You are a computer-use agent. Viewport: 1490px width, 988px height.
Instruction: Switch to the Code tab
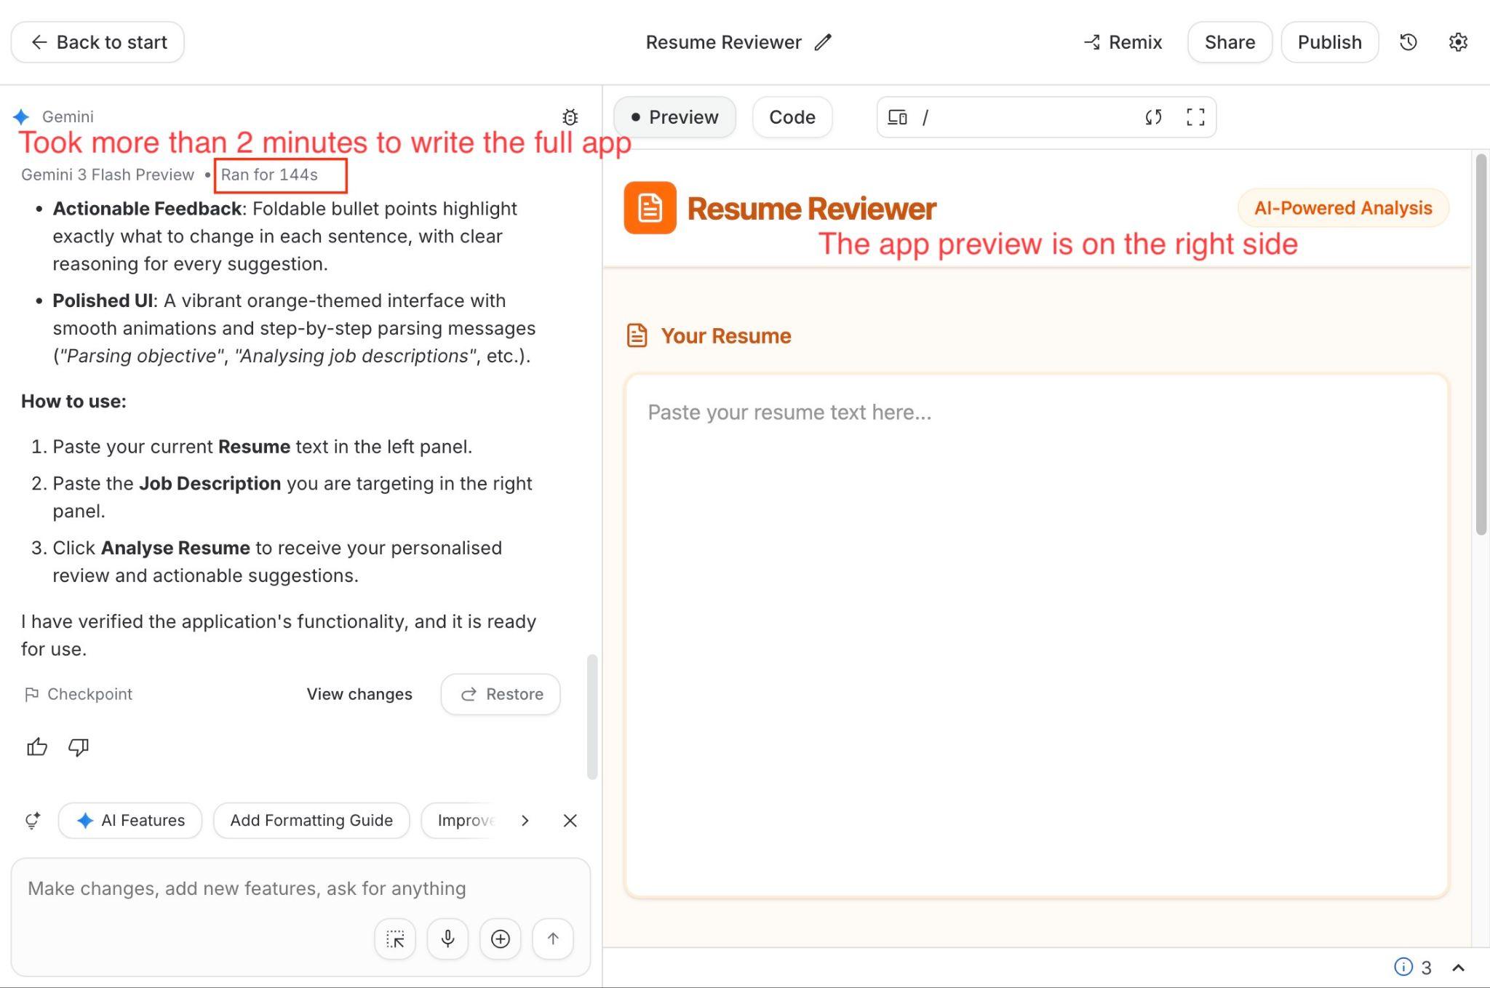point(792,117)
